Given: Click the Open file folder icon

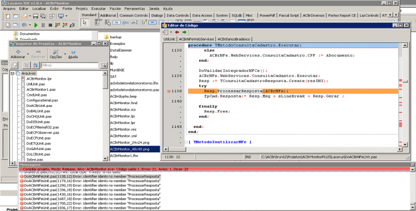Looking at the screenshot, I should tap(24, 17).
